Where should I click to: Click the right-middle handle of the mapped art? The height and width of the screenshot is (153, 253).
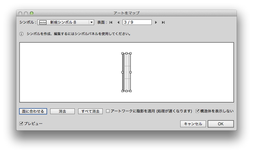pos(131,72)
